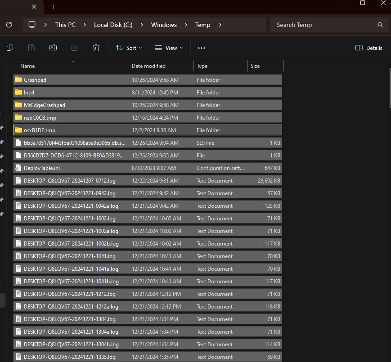Viewport: 391px width, 362px height.
Task: Go to Local Disk (C:) breadcrumb
Action: coord(113,25)
